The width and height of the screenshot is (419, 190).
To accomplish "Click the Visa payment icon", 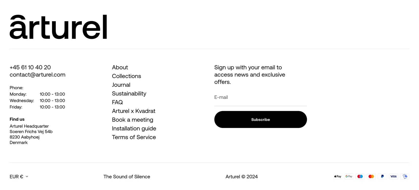I will 393,176.
